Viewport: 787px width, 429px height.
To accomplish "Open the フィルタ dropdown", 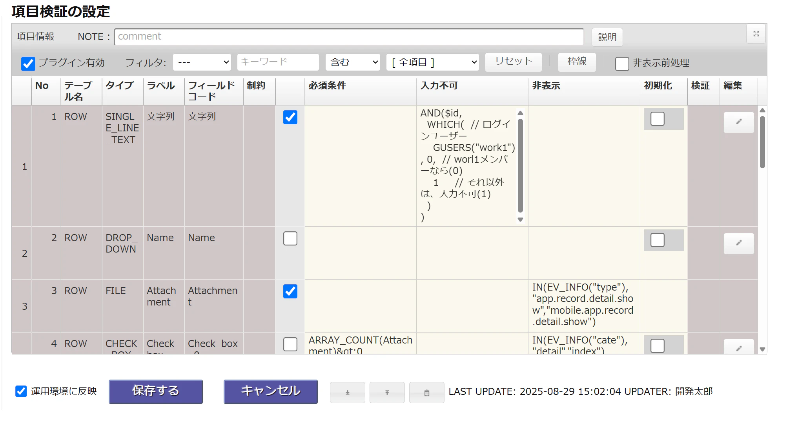I will 202,62.
